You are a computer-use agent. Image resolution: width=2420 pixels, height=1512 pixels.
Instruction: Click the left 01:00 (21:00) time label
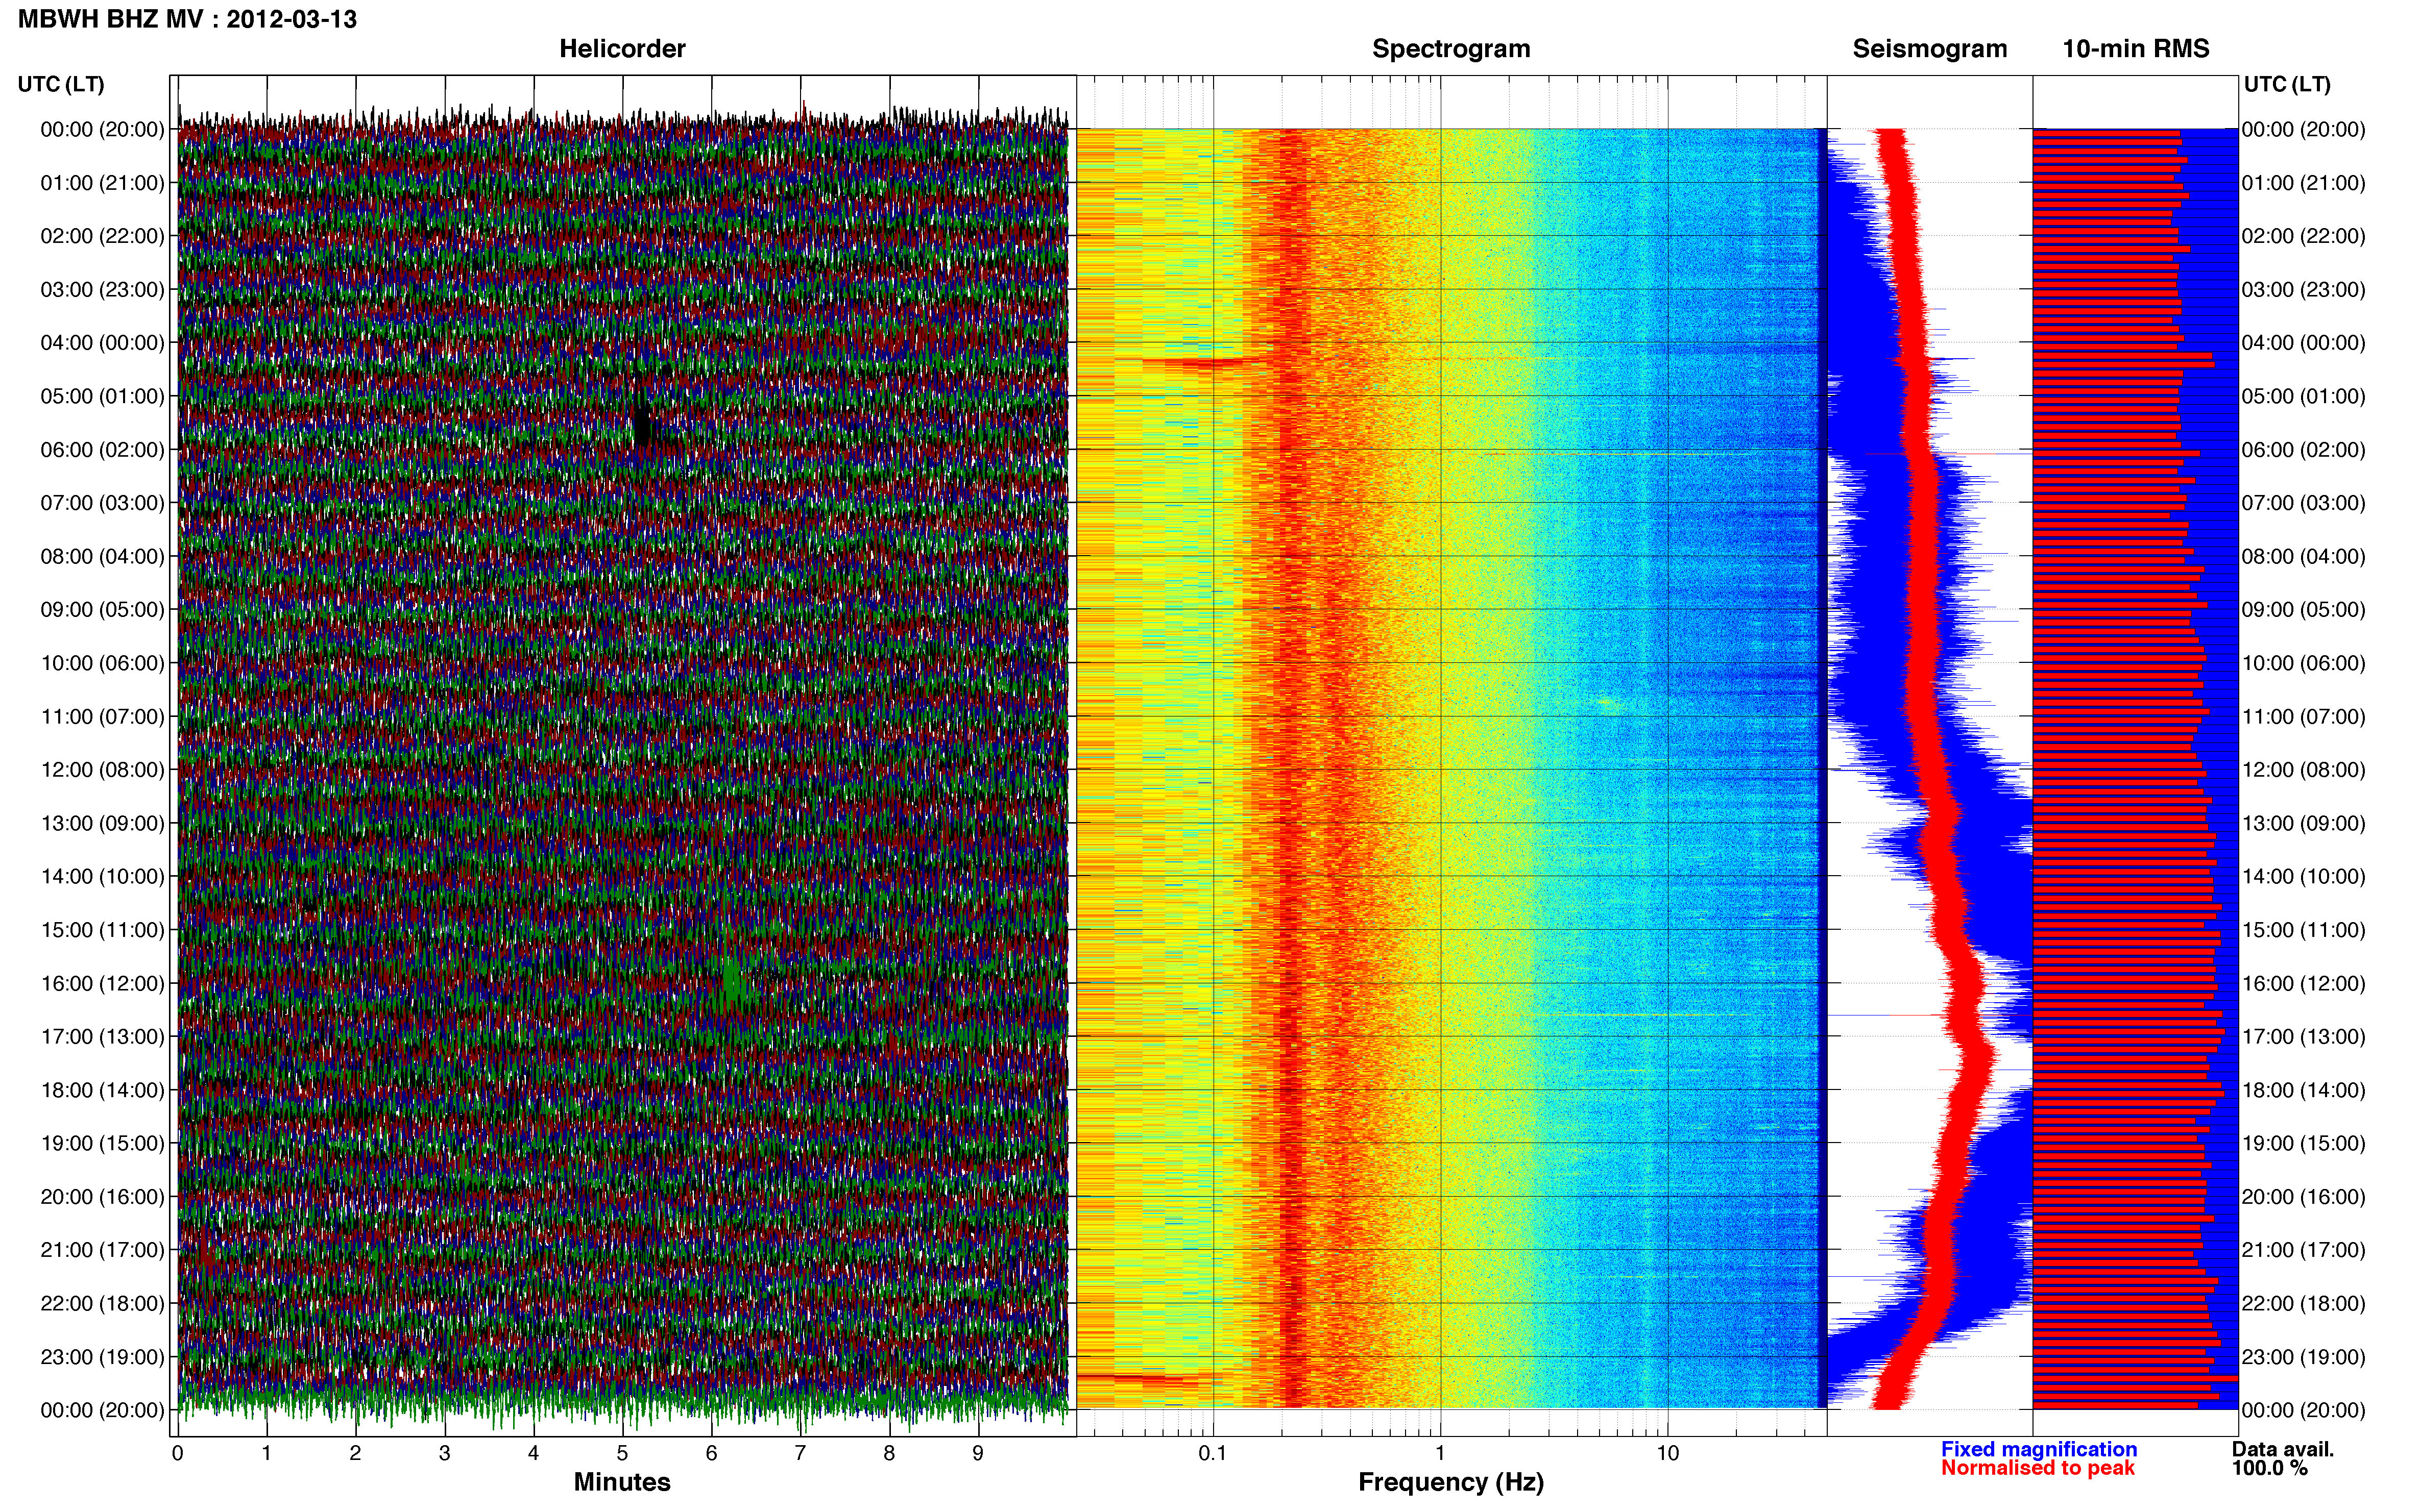pyautogui.click(x=102, y=183)
